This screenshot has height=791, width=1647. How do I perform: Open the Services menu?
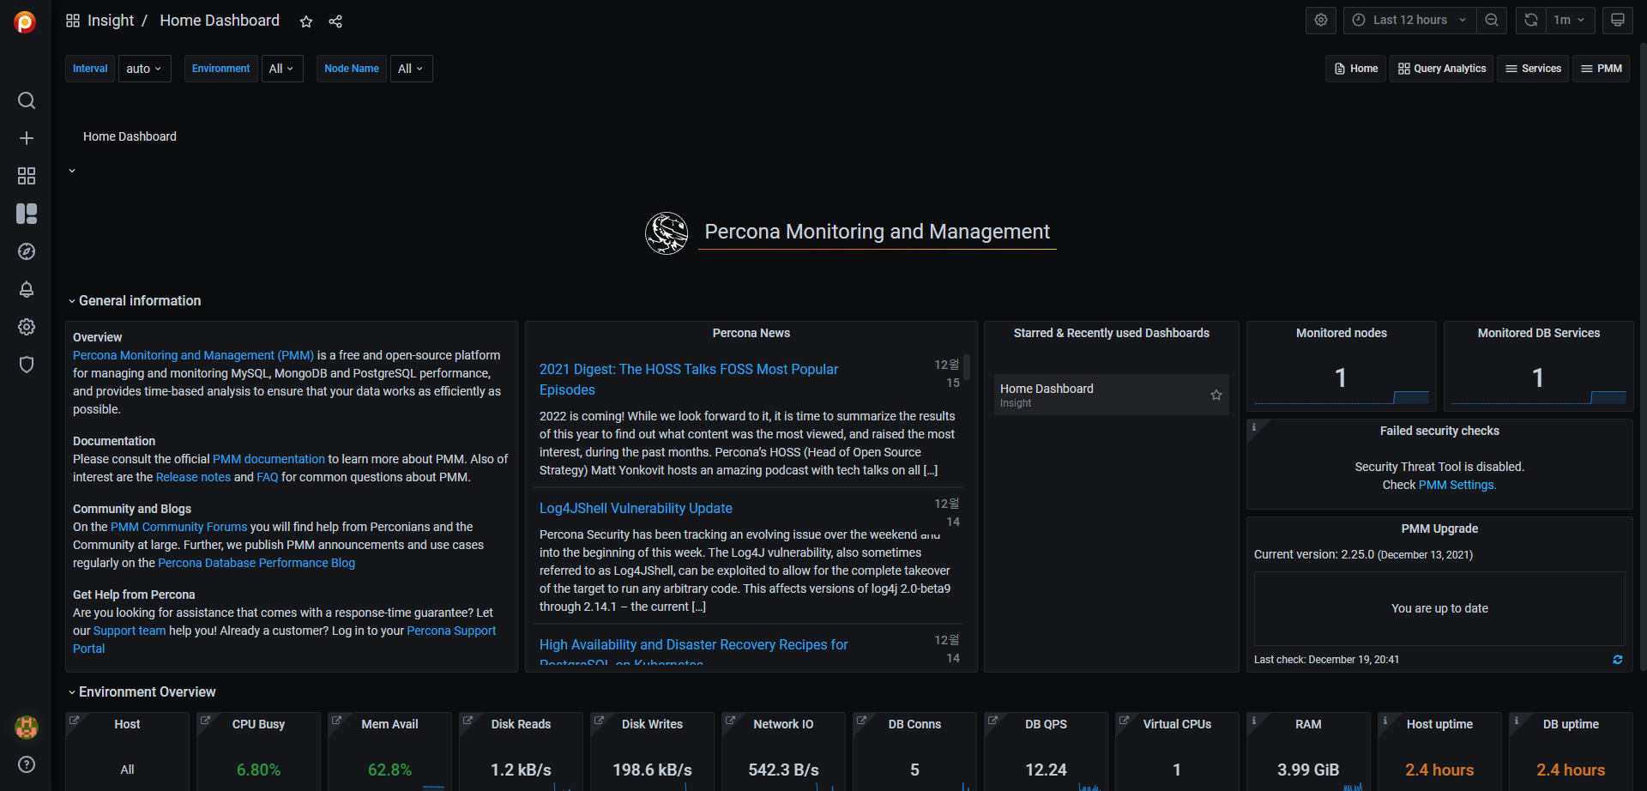tap(1533, 69)
